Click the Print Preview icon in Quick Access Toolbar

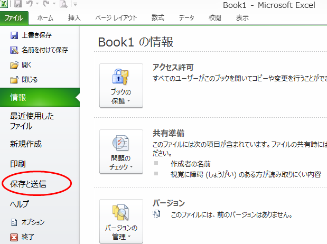click(x=63, y=4)
